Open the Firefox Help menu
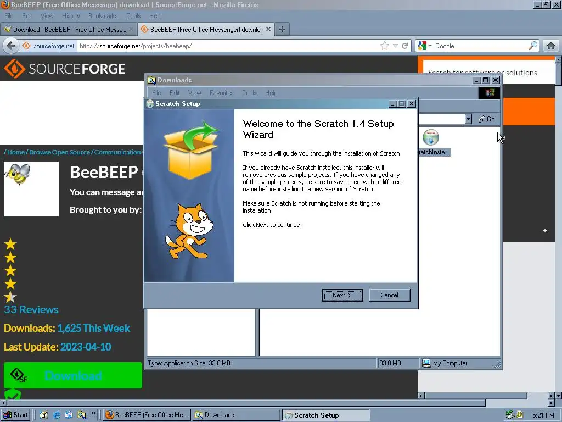Screen dimensions: 562x422 coord(155,16)
